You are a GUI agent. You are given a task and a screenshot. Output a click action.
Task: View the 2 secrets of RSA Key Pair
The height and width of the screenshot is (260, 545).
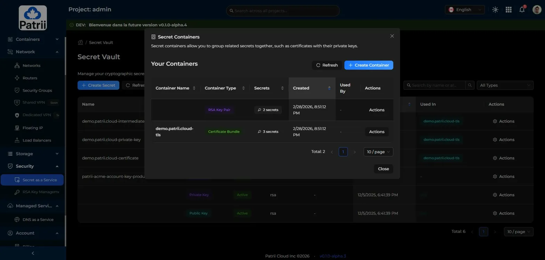tap(268, 110)
